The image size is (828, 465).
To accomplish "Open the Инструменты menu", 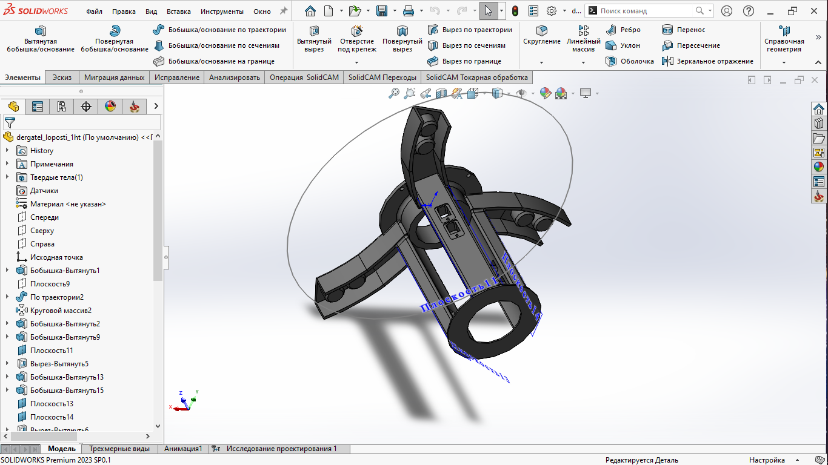I will (222, 12).
